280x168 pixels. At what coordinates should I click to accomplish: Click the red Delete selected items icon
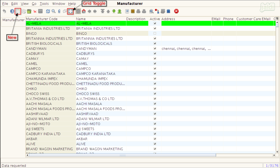click(35, 11)
